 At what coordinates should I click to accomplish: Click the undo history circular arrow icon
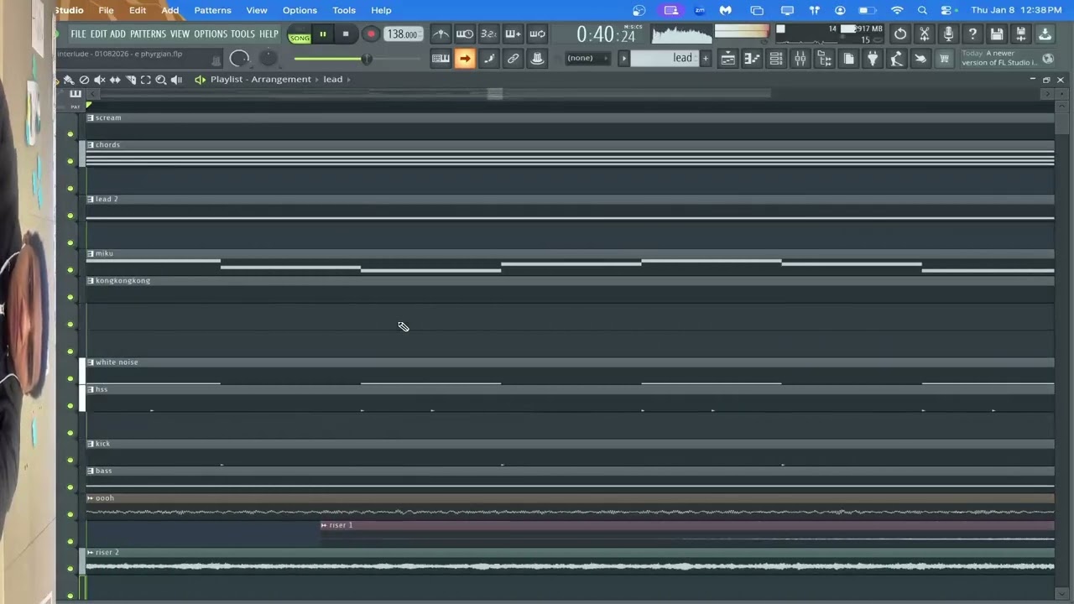(900, 34)
